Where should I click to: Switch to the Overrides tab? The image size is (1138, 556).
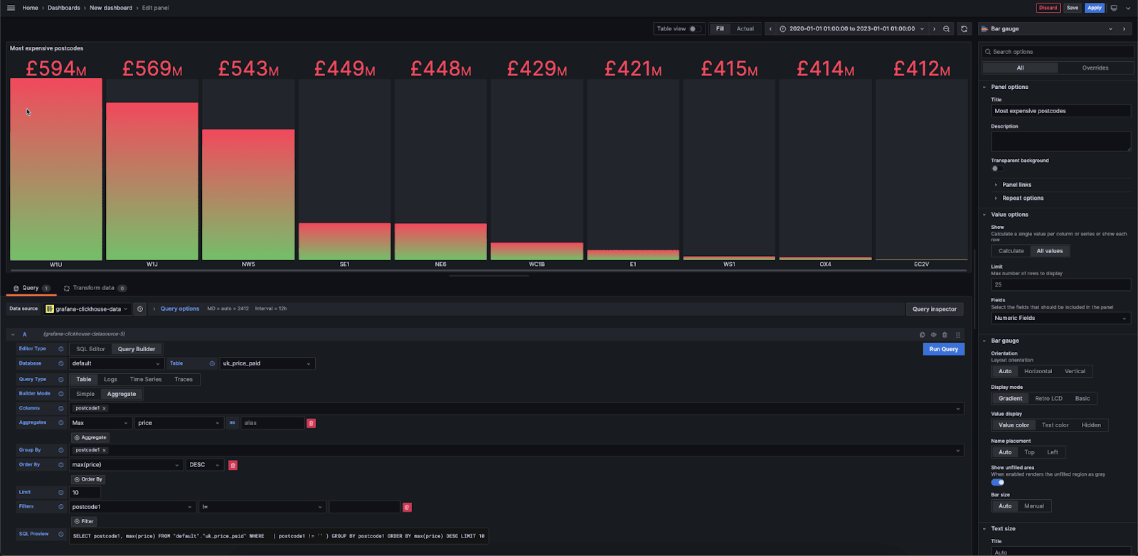point(1095,68)
